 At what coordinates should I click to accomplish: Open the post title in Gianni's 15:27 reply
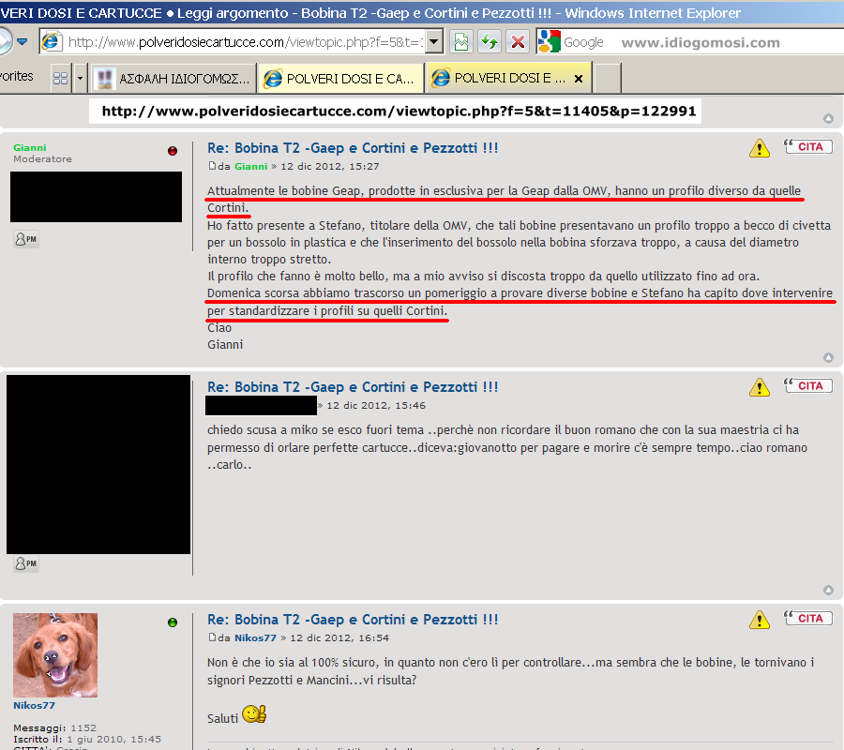353,148
